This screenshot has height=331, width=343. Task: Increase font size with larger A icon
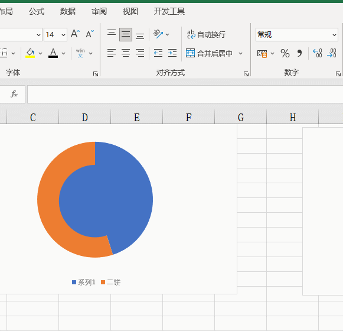(75, 34)
